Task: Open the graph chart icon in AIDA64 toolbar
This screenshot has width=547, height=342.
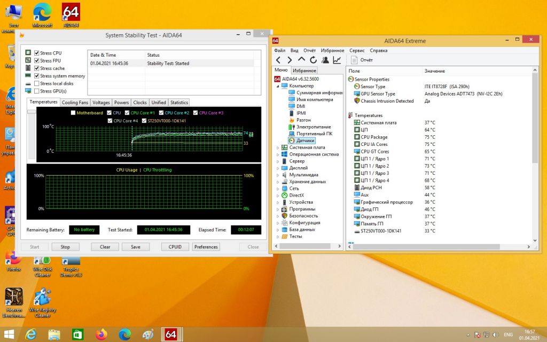Action: [x=337, y=60]
